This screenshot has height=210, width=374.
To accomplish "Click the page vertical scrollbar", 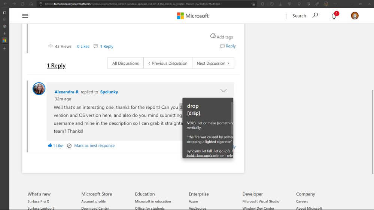I will click(373, 132).
